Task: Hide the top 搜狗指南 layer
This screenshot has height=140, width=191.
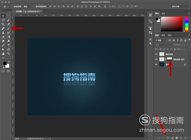Action: tap(156, 54)
